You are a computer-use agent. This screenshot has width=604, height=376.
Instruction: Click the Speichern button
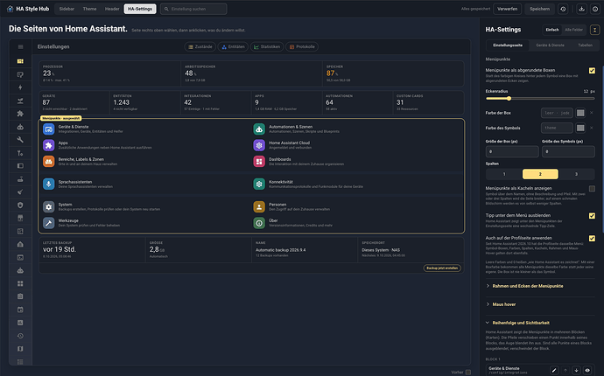540,9
